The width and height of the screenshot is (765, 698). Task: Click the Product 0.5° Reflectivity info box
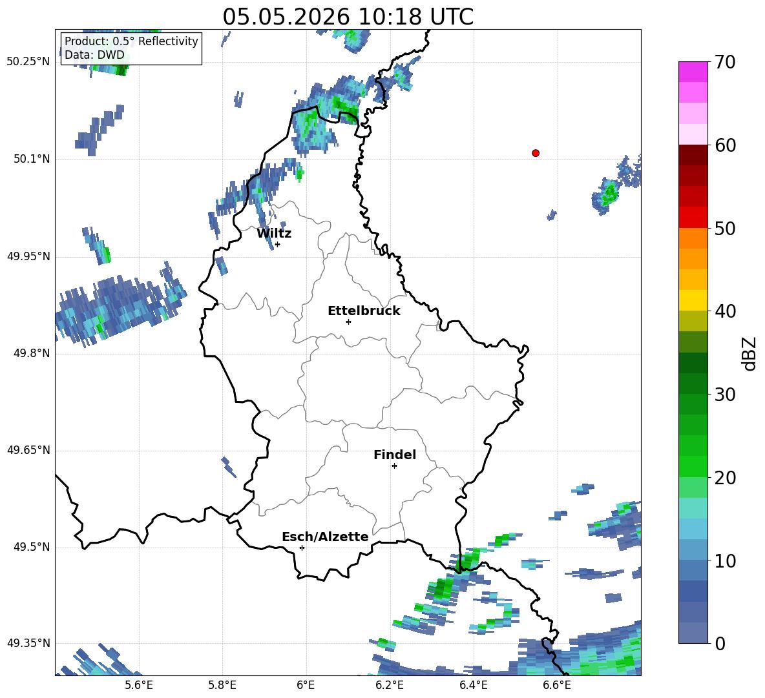131,48
